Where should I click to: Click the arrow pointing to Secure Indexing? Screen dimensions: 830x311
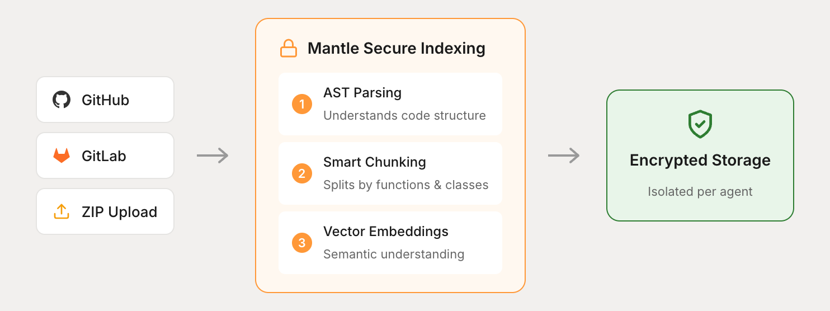coord(213,155)
